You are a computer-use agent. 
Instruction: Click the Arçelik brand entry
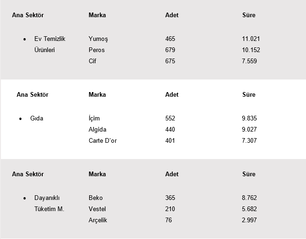(x=98, y=220)
